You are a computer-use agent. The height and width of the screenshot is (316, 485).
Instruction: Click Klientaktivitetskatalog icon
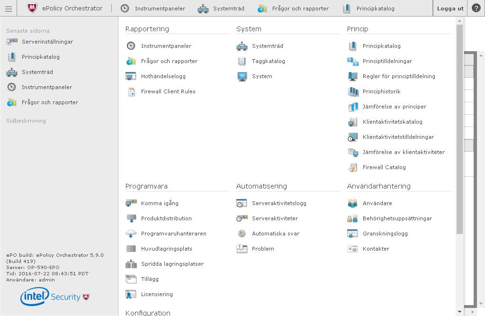point(352,122)
